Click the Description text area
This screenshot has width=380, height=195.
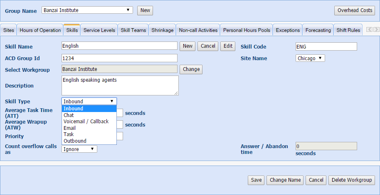[x=120, y=85]
